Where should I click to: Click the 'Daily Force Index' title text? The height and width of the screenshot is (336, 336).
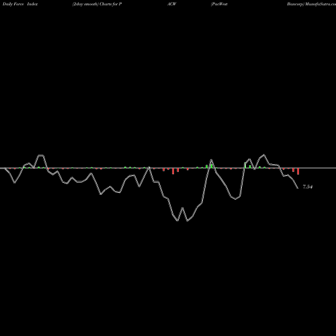click(x=20, y=4)
